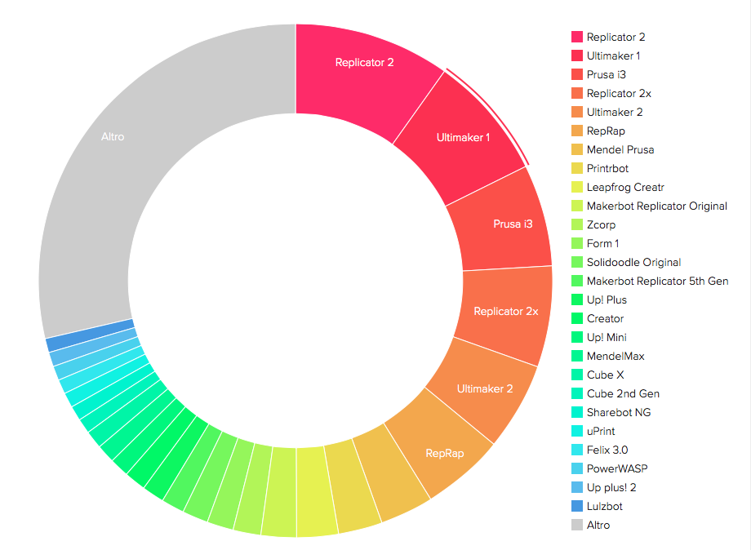Select the Makerbot Replicator 5th Gen label

coord(658,281)
